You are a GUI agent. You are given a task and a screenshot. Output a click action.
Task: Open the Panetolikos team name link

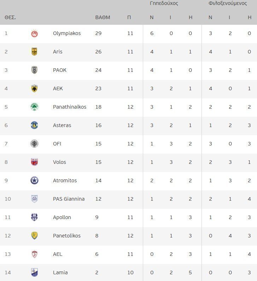pyautogui.click(x=67, y=236)
